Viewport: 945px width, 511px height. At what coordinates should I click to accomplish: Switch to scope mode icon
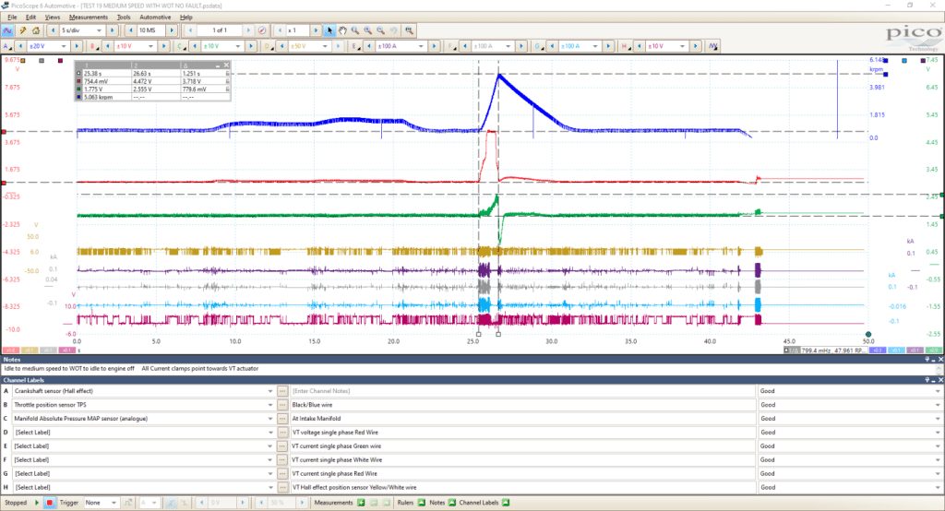click(x=7, y=30)
